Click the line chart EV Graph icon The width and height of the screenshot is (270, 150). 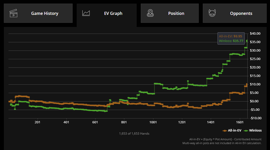[x=86, y=13]
